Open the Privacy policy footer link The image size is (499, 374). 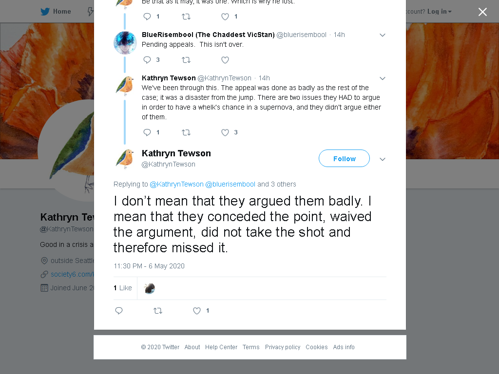click(283, 347)
